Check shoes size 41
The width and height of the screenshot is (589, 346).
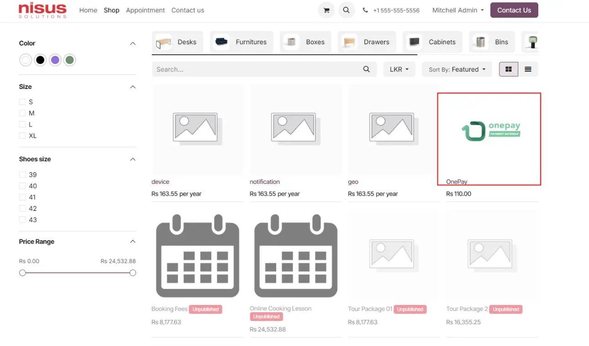[22, 197]
